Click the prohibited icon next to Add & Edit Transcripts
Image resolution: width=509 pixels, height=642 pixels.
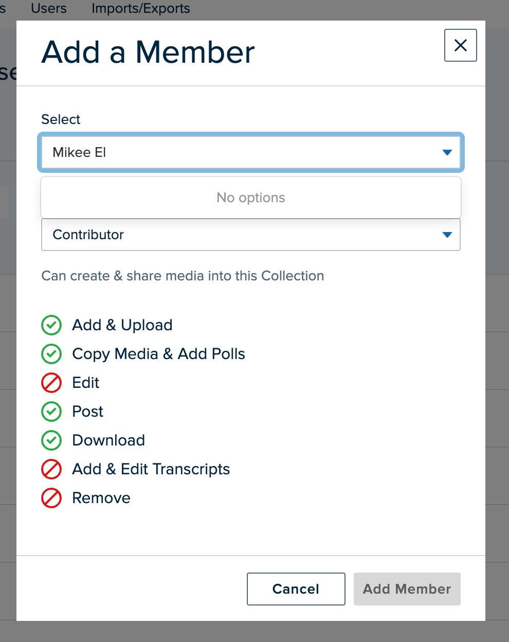click(51, 469)
